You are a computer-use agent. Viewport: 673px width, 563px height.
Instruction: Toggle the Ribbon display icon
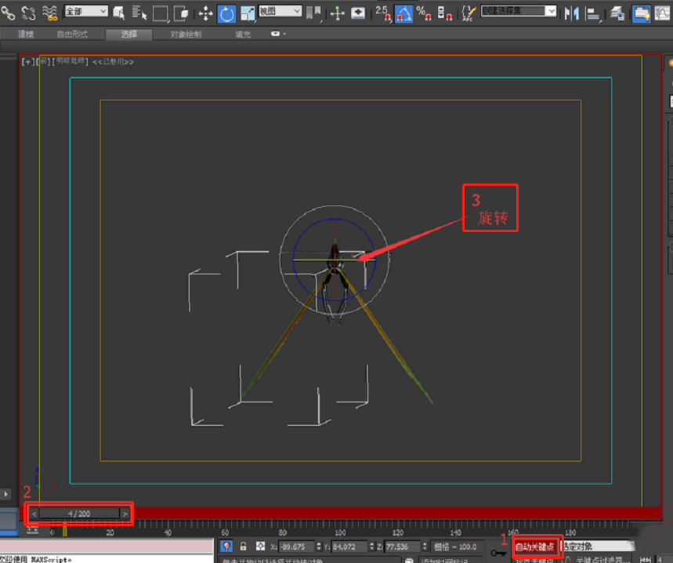coord(642,14)
